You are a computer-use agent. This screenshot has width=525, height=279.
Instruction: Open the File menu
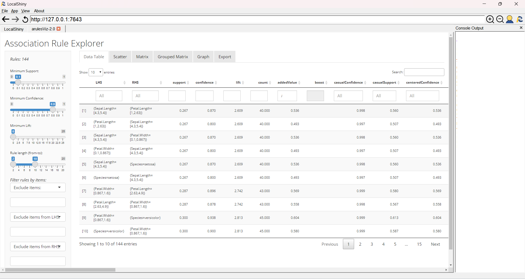(x=5, y=11)
